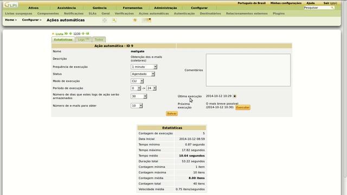Go to first record with the double-left arrow

tap(66, 34)
